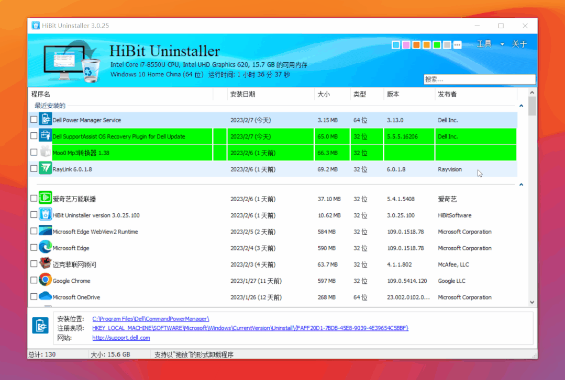Collapse the 最近安装的 group
565x380 pixels.
click(521, 106)
